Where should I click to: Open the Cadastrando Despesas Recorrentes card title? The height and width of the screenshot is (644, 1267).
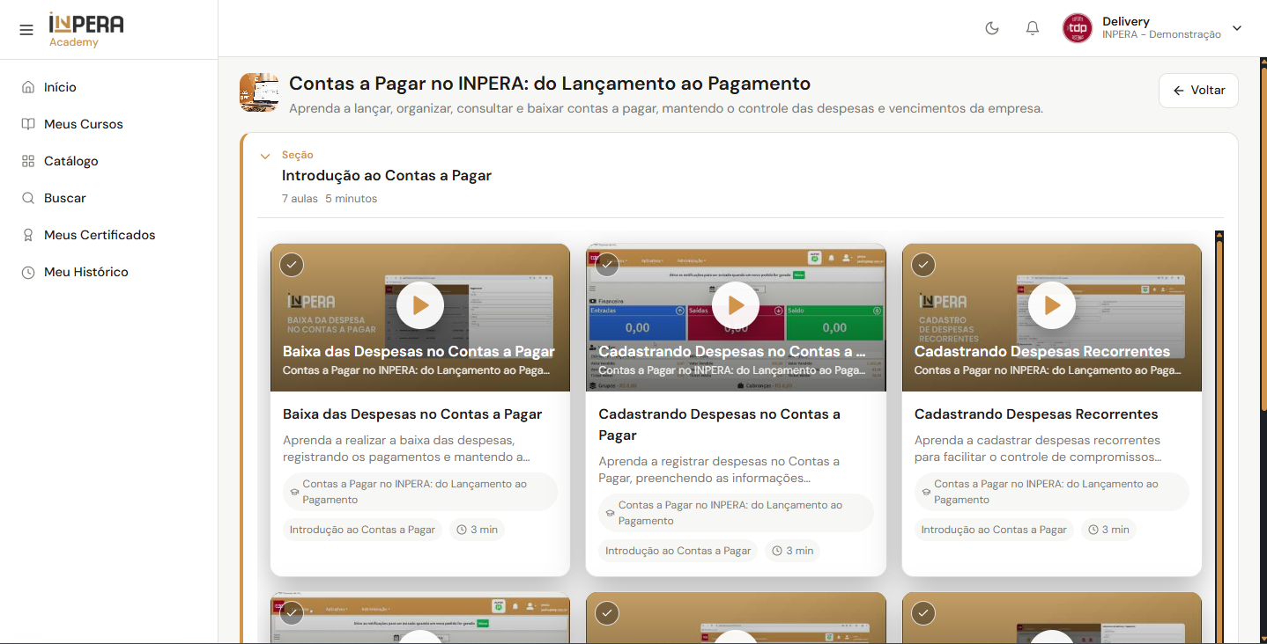[1036, 414]
